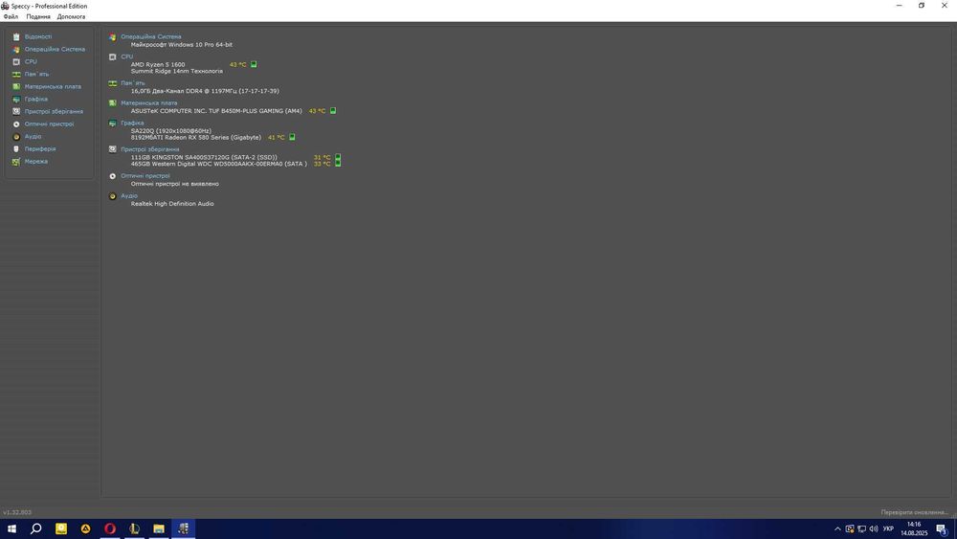The width and height of the screenshot is (957, 539).
Task: Click the Radeon RX 580 Series line
Action: (196, 137)
